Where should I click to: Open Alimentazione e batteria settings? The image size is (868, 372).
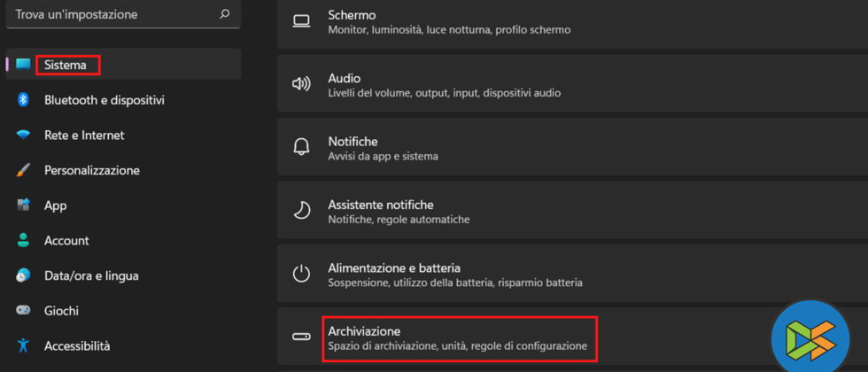[x=455, y=275]
